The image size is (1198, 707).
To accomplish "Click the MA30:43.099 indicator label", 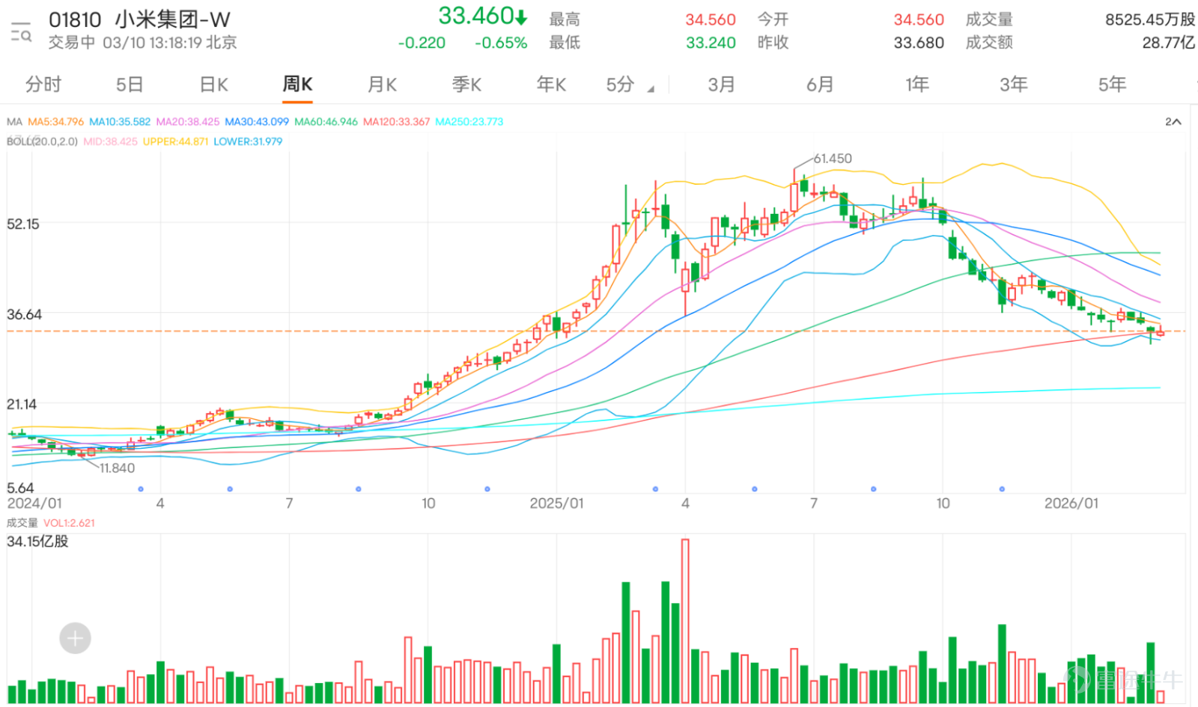I will (257, 121).
